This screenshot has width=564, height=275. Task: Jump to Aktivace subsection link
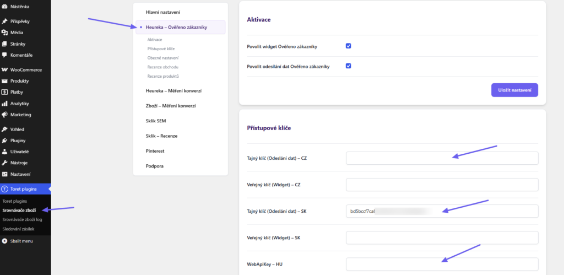155,40
